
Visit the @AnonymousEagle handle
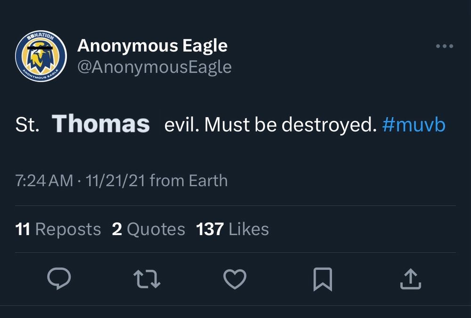154,67
